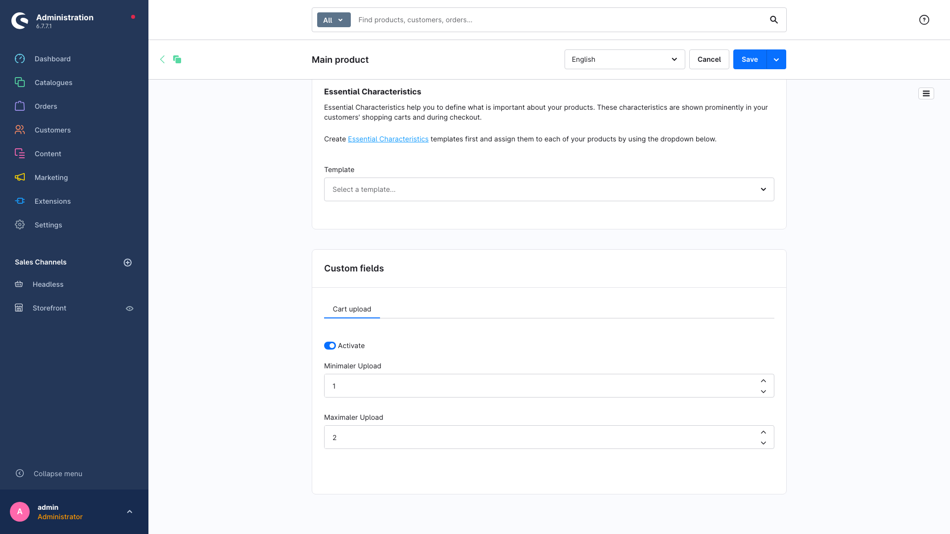This screenshot has height=534, width=950.
Task: Increase the Minimaler Upload value
Action: 763,381
